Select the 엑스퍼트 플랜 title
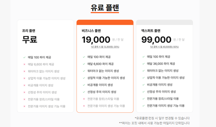 pos(151,31)
